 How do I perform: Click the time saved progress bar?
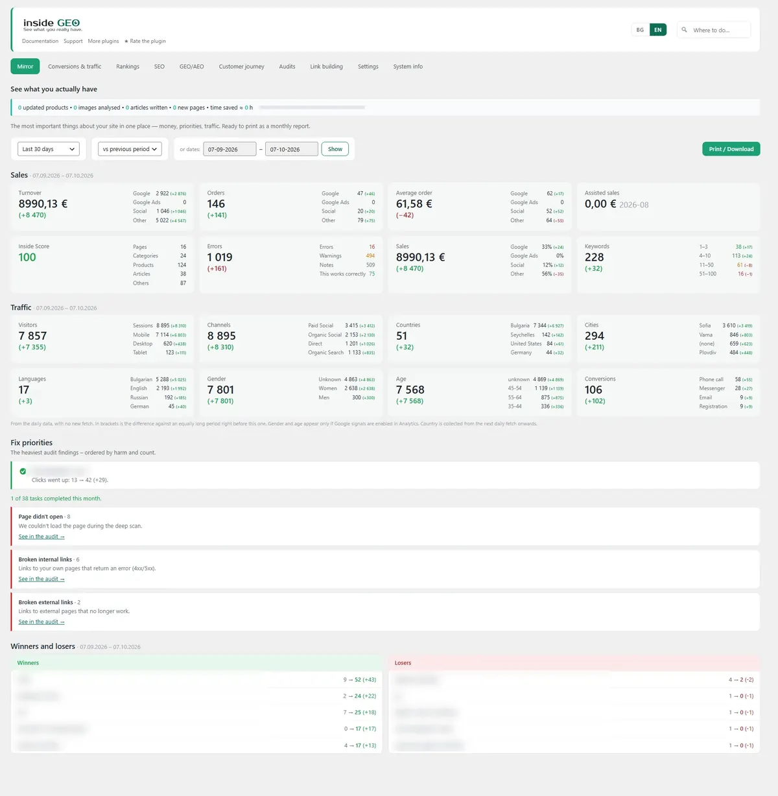click(x=312, y=108)
